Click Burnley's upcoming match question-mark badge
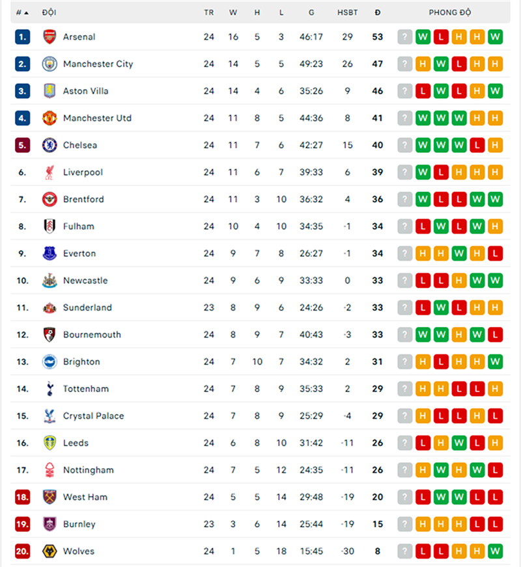Image resolution: width=521 pixels, height=567 pixels. [405, 524]
